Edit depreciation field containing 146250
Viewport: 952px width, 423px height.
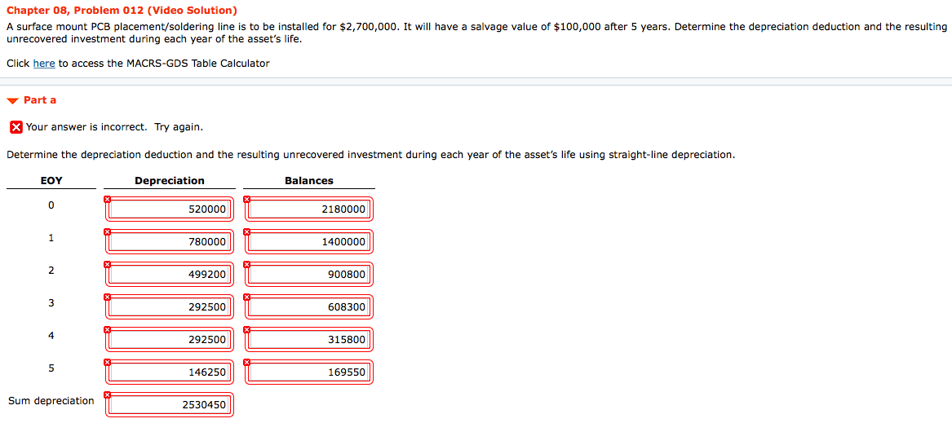170,372
